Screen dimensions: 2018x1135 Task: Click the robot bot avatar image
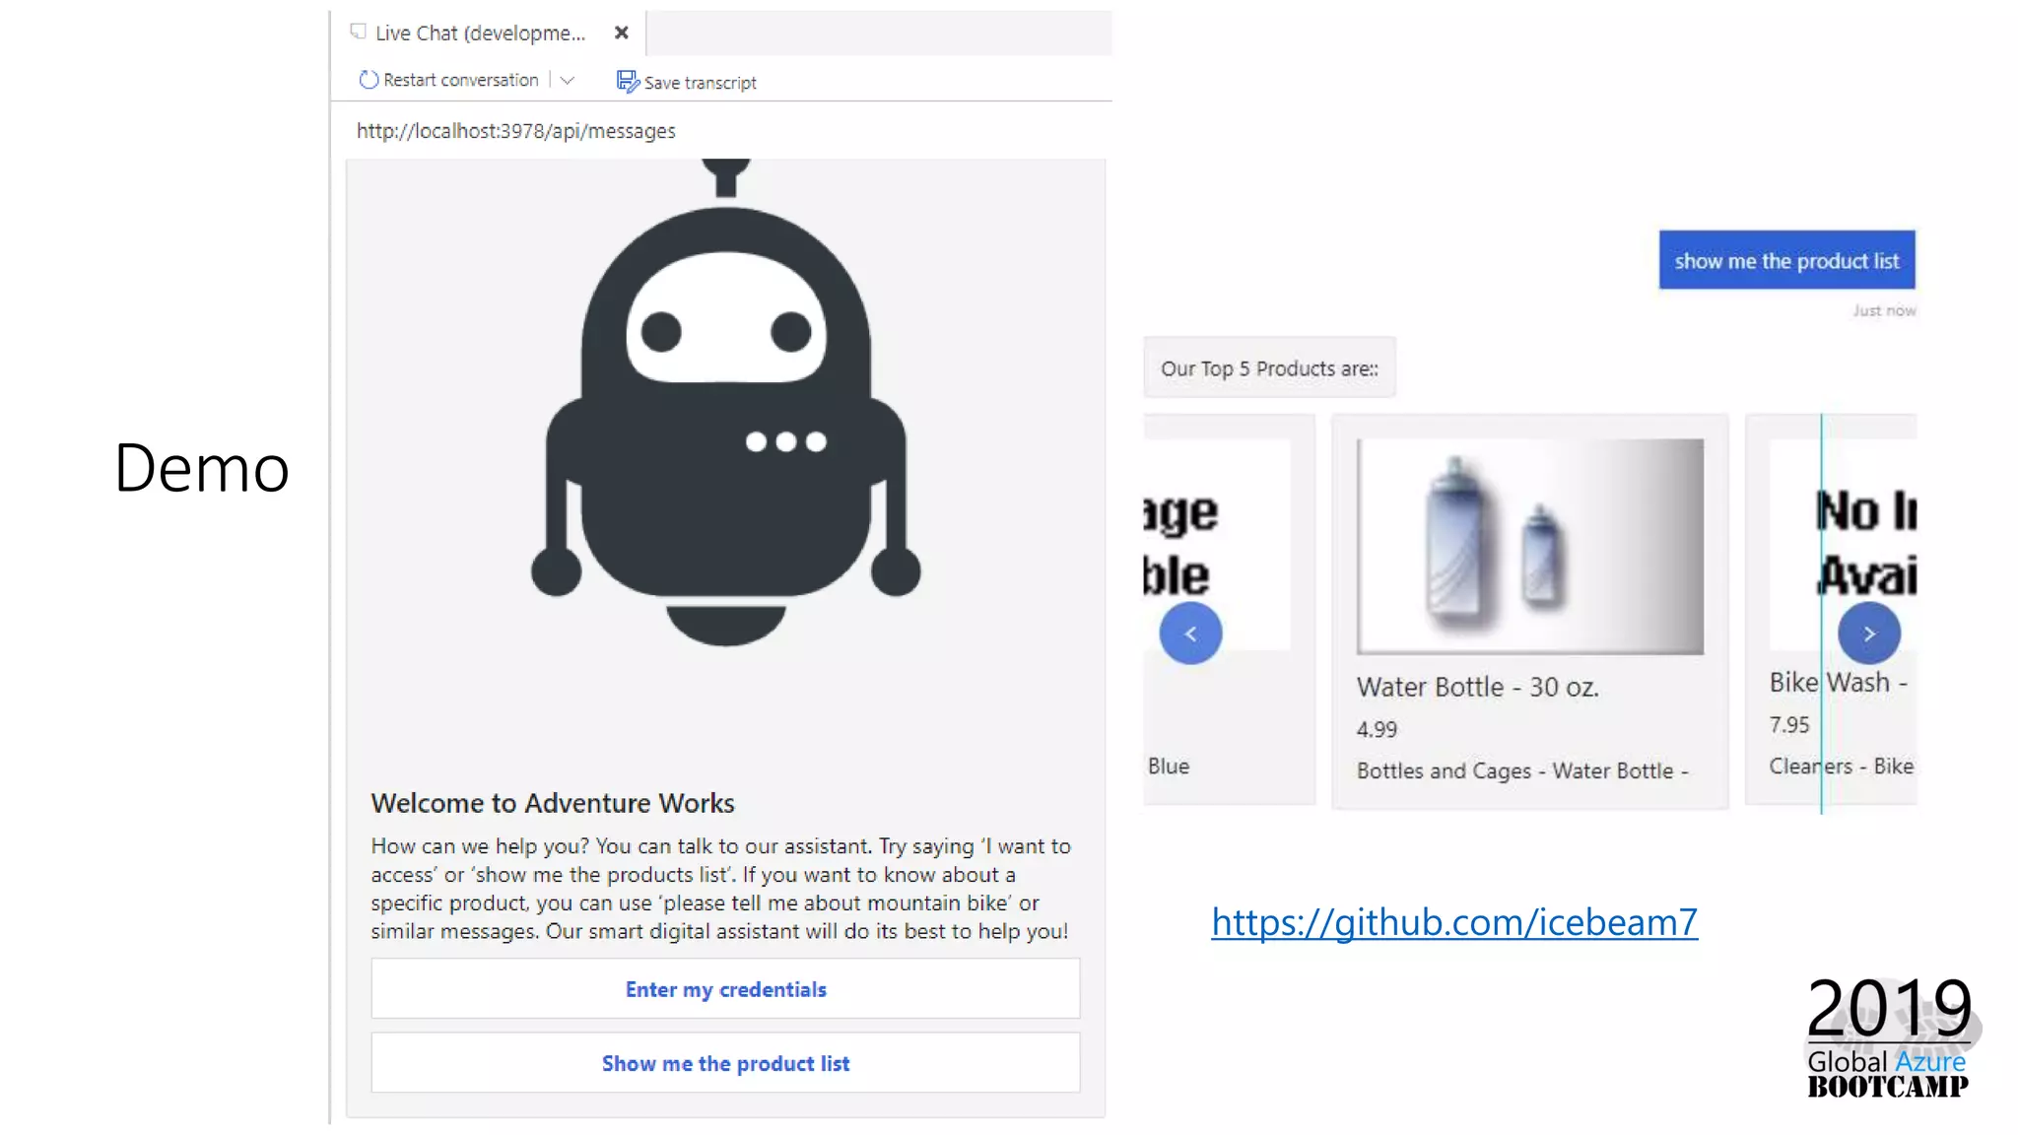click(x=726, y=402)
